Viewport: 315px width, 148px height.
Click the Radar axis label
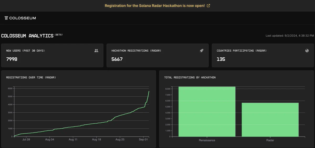click(270, 140)
